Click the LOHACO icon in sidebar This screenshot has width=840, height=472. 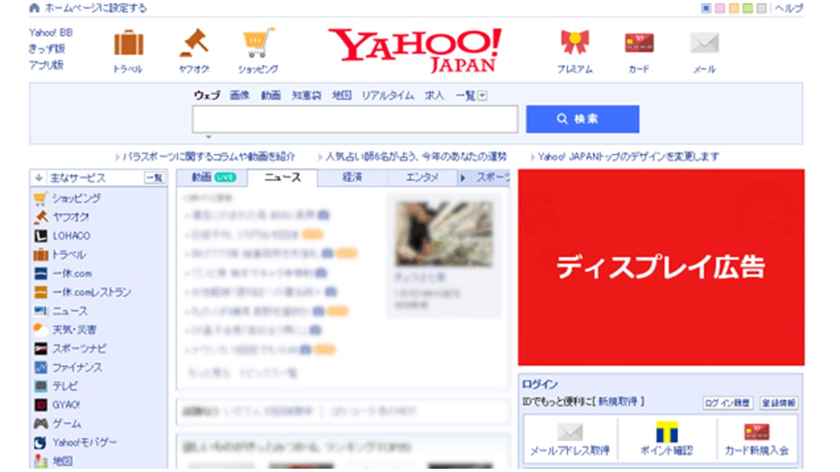pyautogui.click(x=41, y=236)
